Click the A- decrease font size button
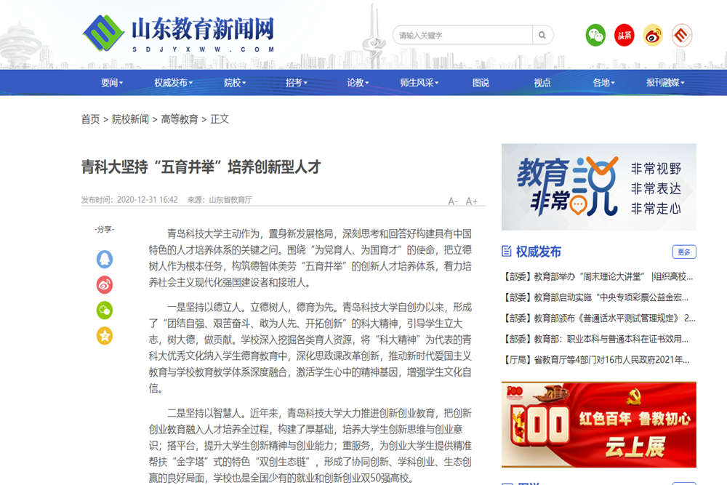 (x=453, y=201)
